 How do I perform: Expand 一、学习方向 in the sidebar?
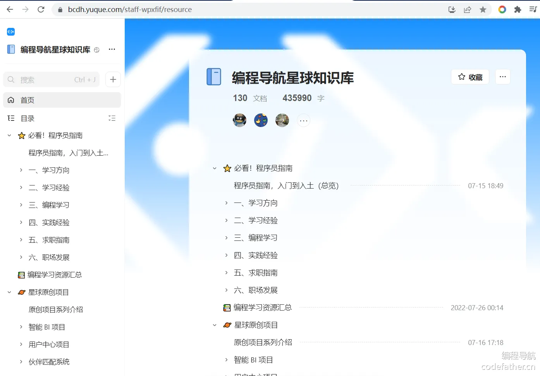pos(21,170)
